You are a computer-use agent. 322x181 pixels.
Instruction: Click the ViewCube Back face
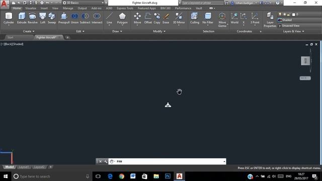pos(305,61)
